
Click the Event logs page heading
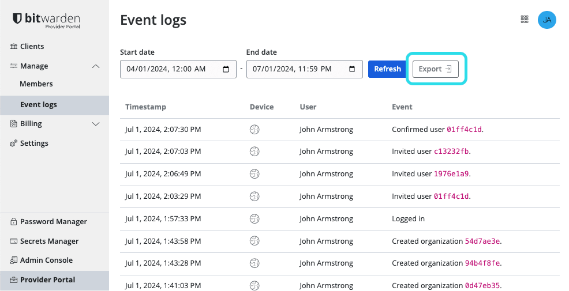[153, 20]
